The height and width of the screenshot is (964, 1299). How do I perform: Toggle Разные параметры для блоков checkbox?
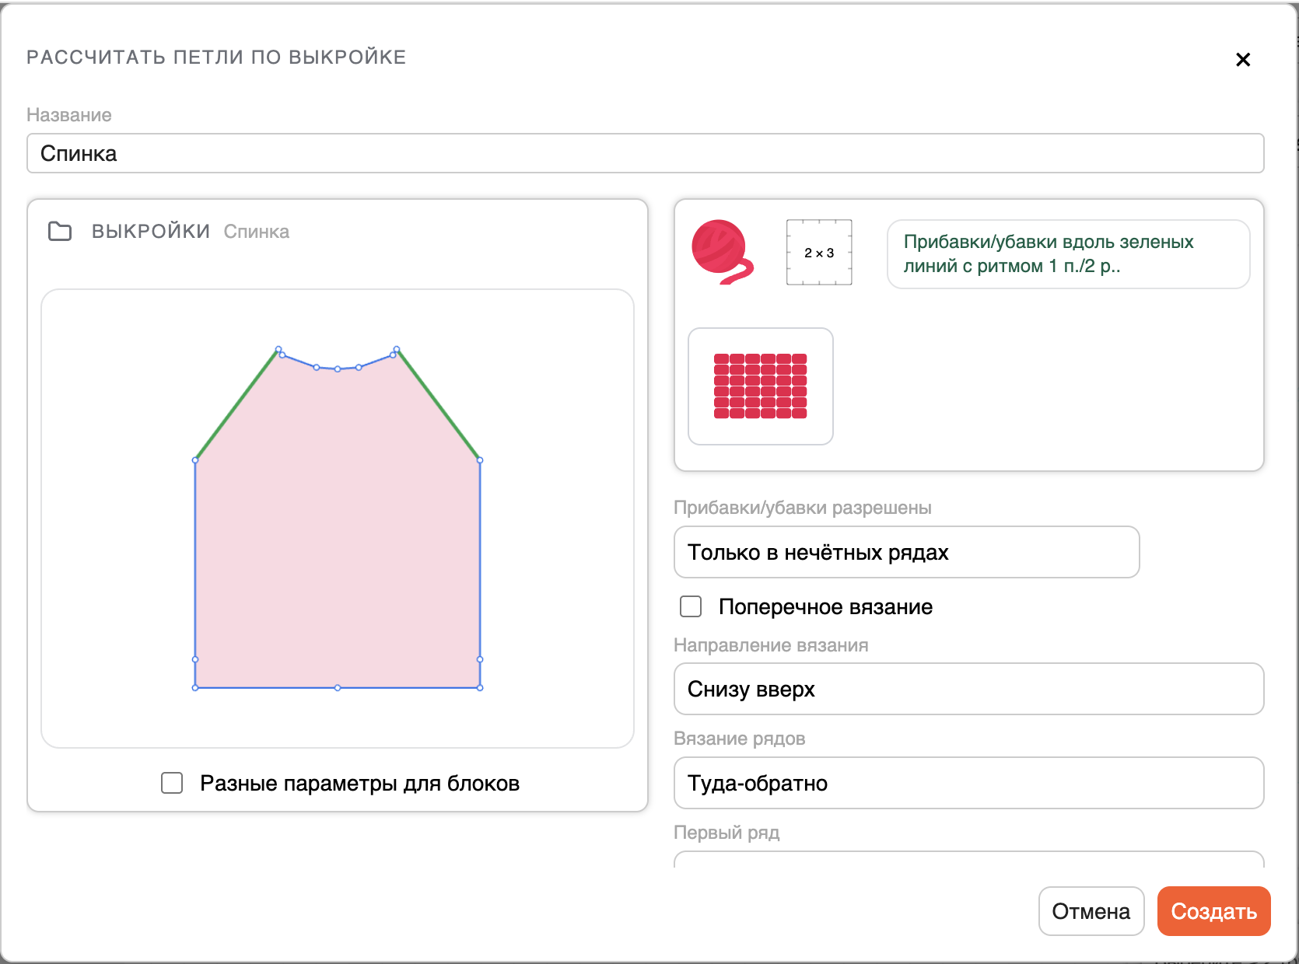172,783
